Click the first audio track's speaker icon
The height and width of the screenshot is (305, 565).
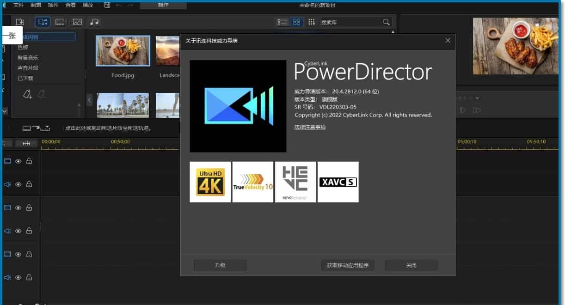tap(7, 184)
